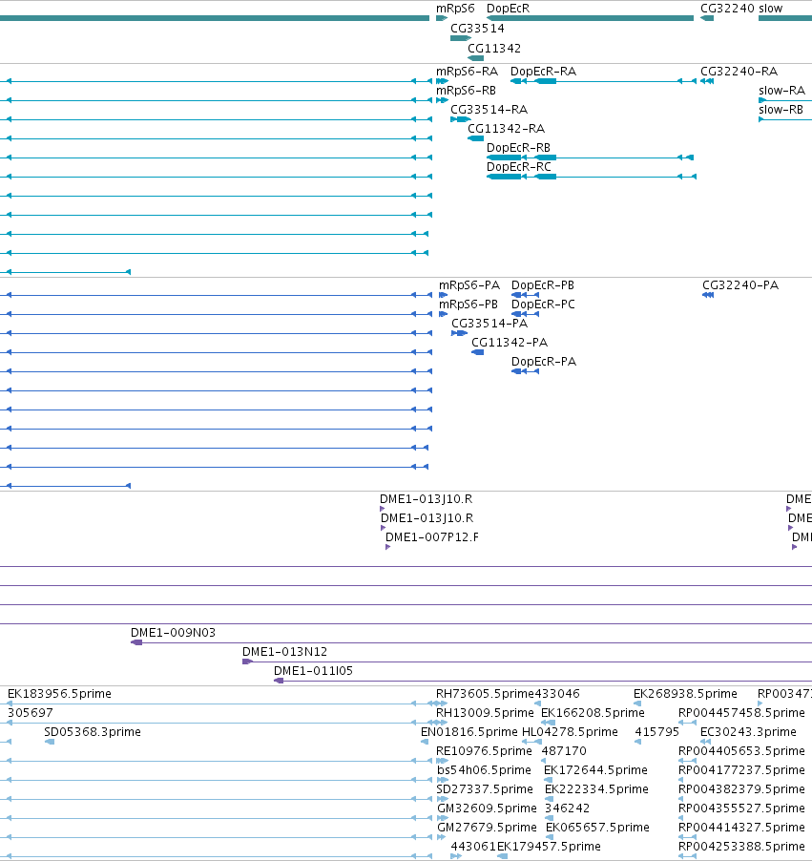Click the EK222334.5prime EST label
The height and width of the screenshot is (861, 812).
tap(596, 789)
